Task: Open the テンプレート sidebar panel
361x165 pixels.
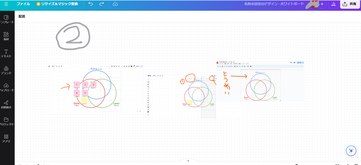Action: point(6,19)
